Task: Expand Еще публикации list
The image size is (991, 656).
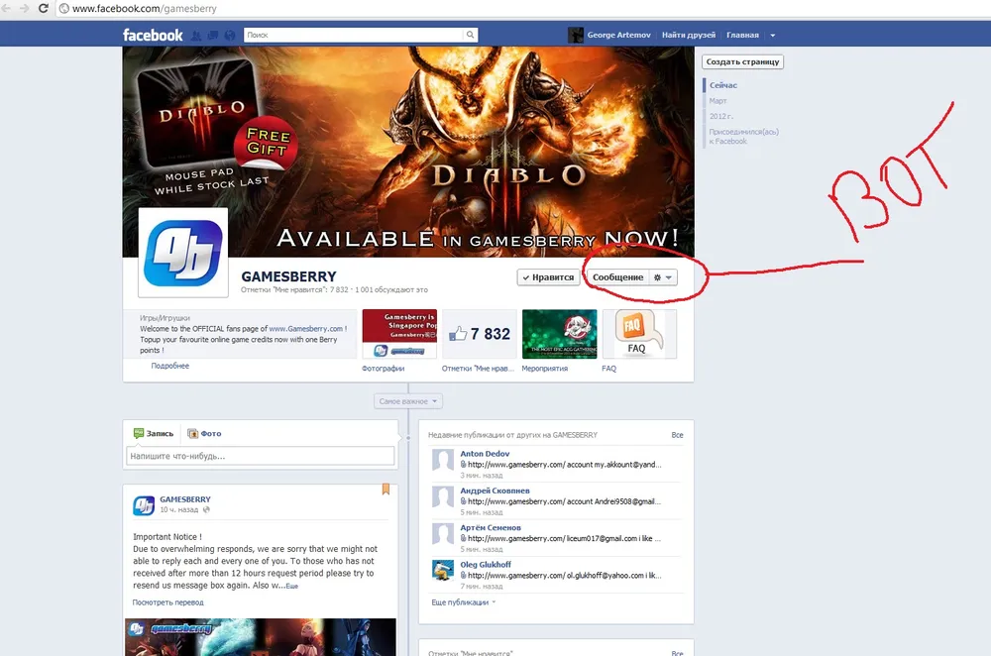Action: [x=464, y=601]
